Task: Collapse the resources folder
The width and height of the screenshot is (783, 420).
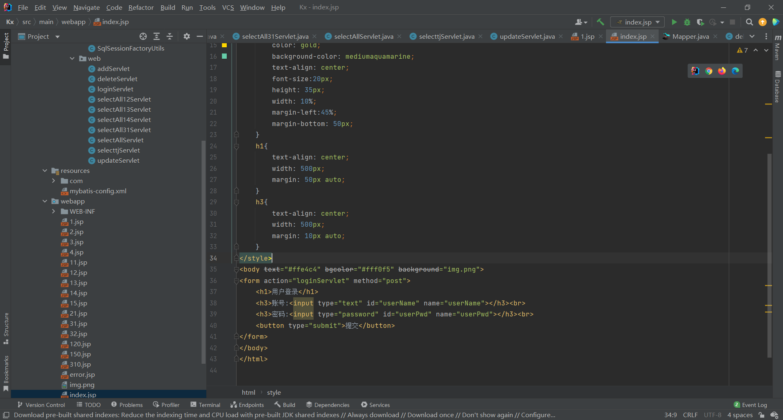Action: pos(45,170)
